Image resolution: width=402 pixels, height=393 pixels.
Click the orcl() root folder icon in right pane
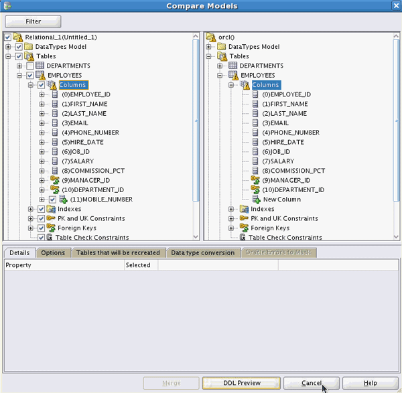pyautogui.click(x=211, y=37)
